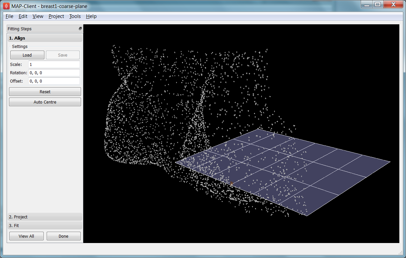Click the Settings group label

coord(20,47)
